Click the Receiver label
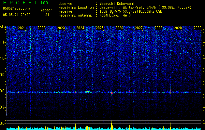 (66, 11)
